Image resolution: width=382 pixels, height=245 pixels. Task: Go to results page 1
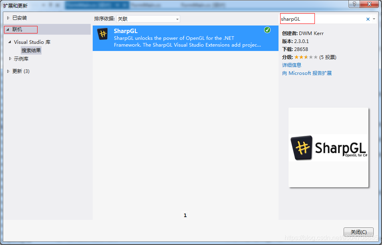(x=185, y=215)
